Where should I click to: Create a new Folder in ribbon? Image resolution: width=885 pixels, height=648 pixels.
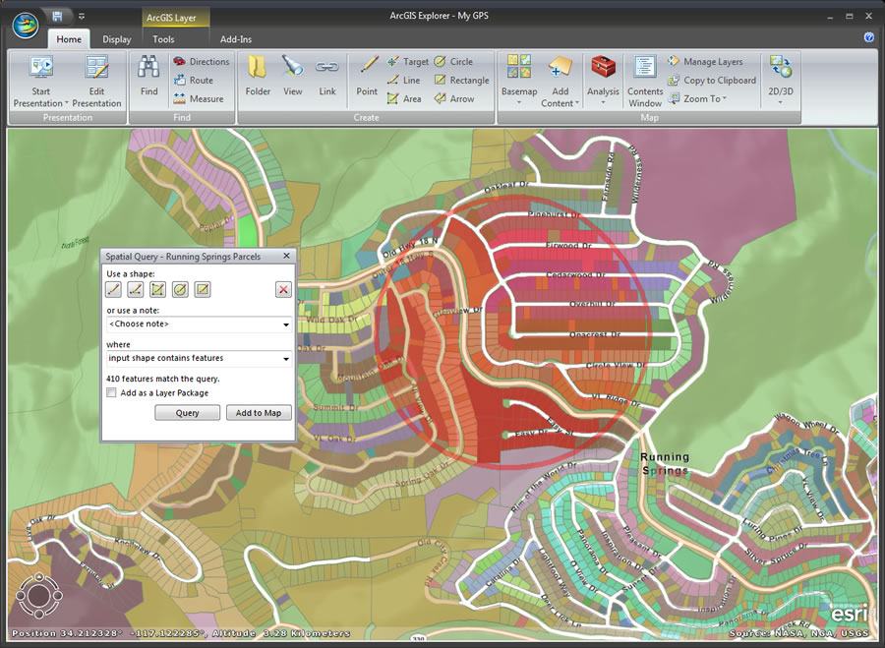click(x=258, y=75)
